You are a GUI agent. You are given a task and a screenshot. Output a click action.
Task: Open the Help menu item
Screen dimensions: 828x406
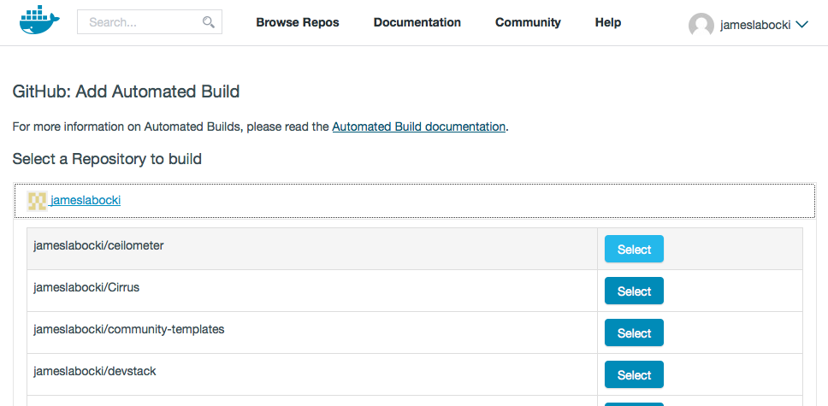[x=608, y=22]
